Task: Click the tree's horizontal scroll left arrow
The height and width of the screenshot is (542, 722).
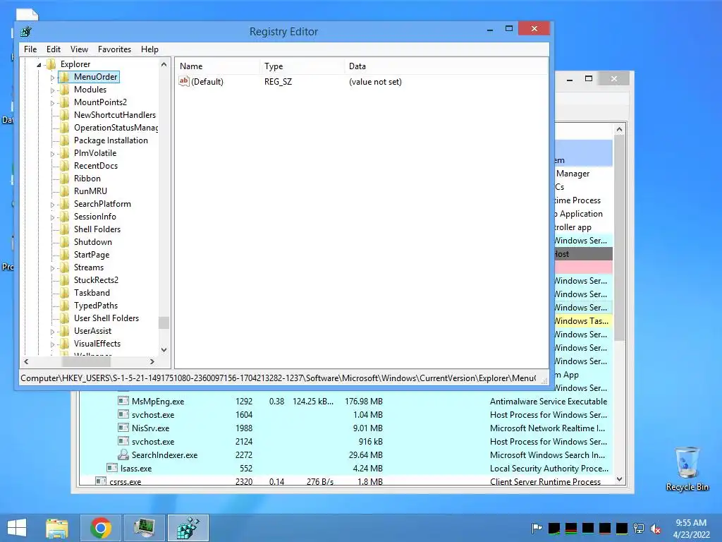Action: 26,362
